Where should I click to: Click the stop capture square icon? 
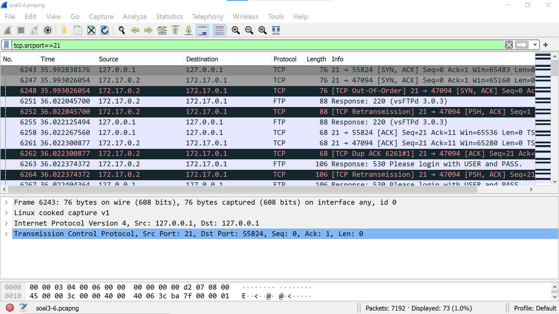coord(21,30)
